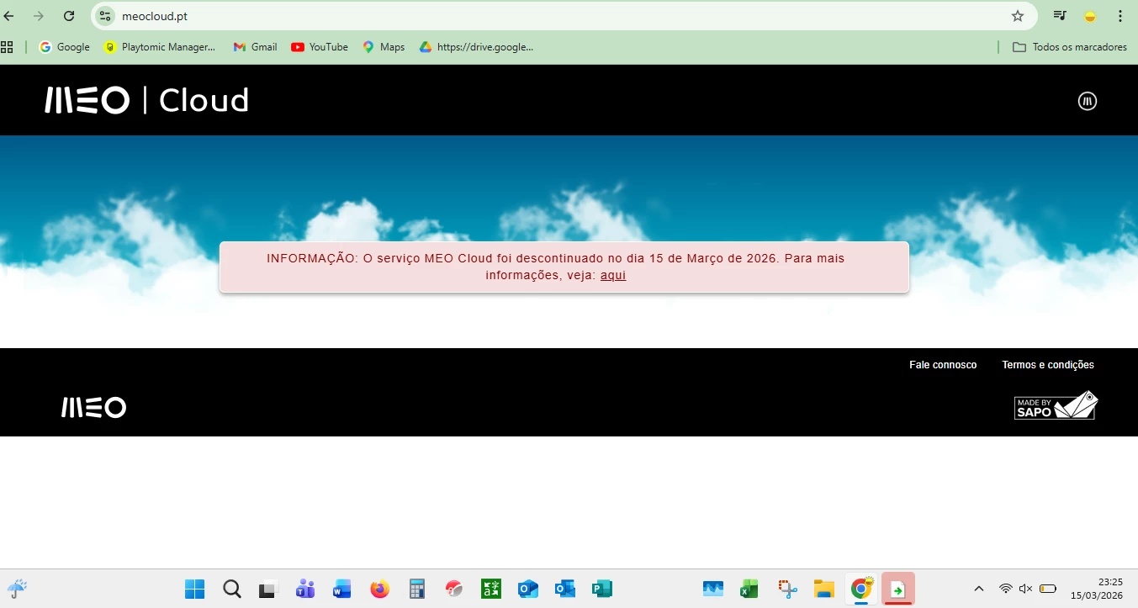Launch Firefox from the taskbar
Viewport: 1138px width, 608px height.
(380, 589)
